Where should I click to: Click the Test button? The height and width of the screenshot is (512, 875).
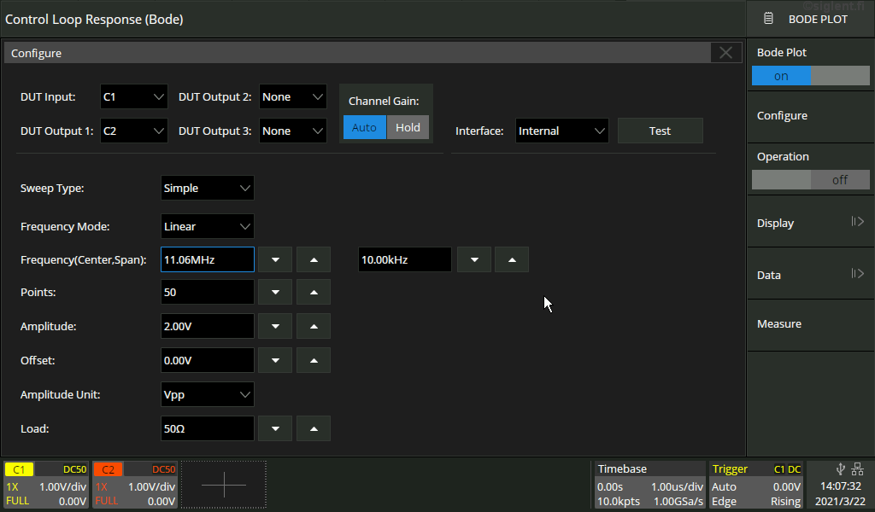pos(660,131)
